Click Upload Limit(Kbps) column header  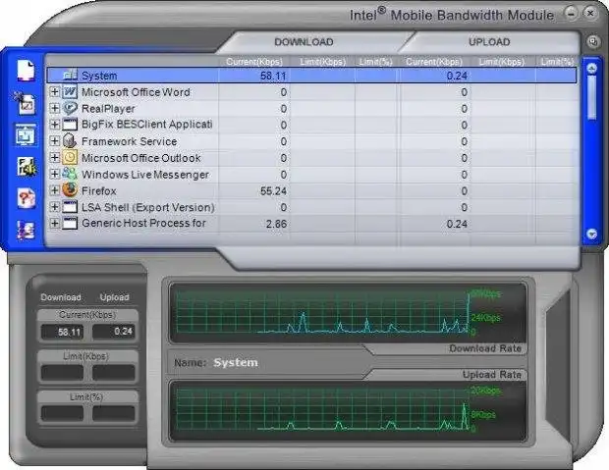coord(502,62)
